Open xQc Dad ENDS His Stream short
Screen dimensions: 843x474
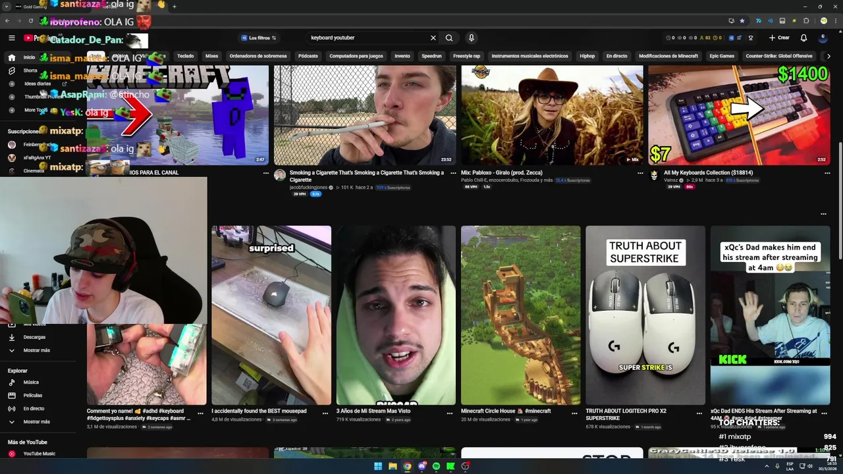(x=770, y=315)
